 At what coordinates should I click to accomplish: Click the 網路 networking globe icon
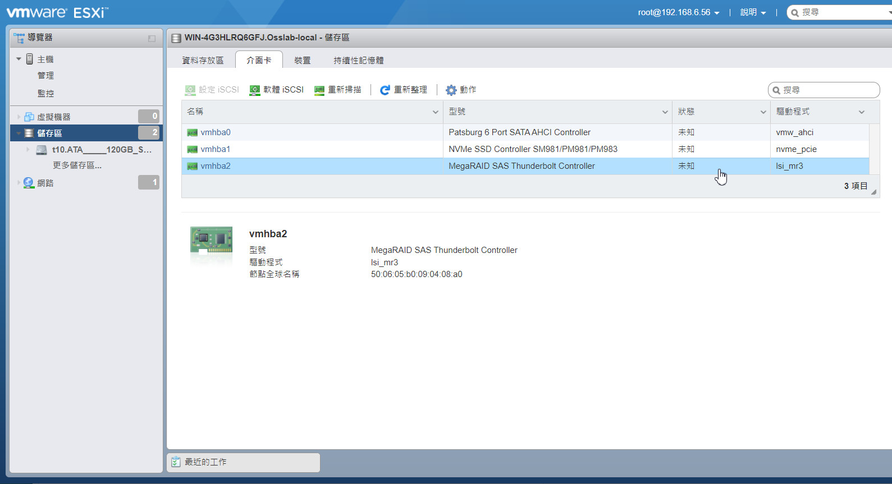tap(29, 183)
